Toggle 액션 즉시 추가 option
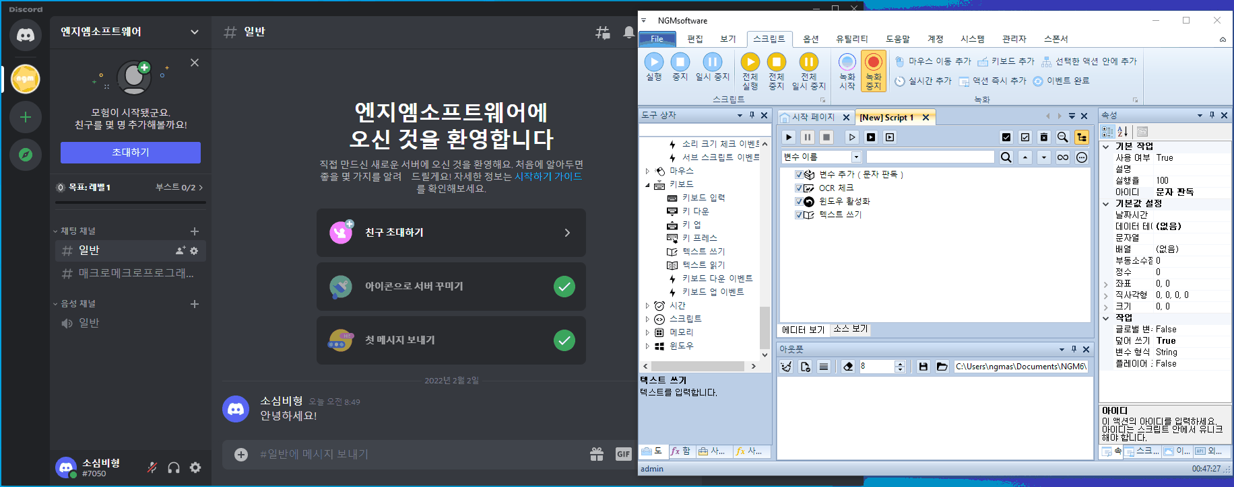Screen dimensions: 1234x487 click(992, 81)
